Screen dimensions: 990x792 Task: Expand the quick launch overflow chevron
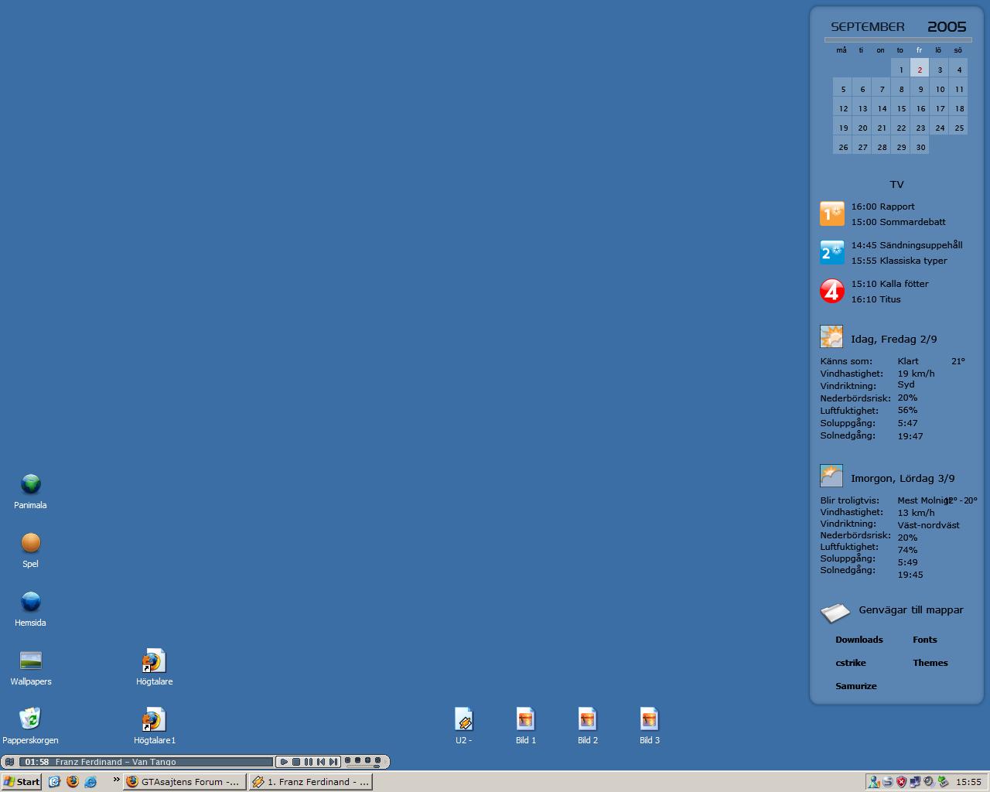coord(116,780)
